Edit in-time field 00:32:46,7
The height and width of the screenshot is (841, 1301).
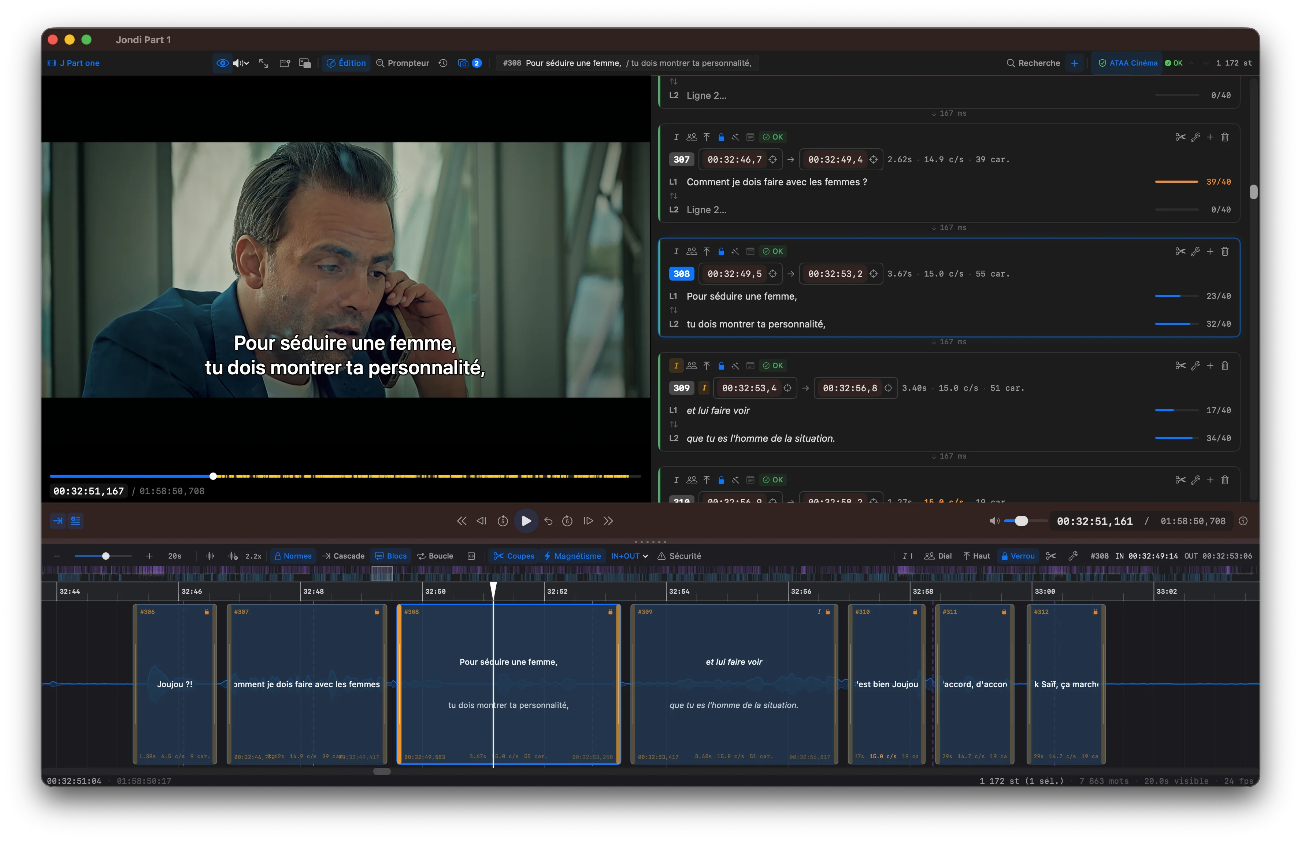734,159
